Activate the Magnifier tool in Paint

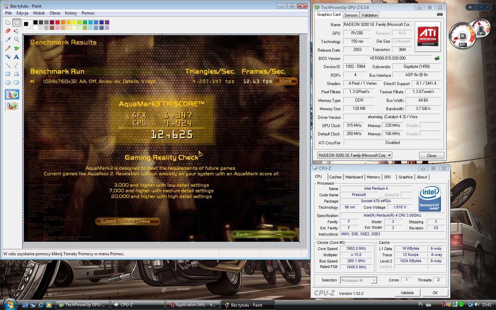(17, 40)
